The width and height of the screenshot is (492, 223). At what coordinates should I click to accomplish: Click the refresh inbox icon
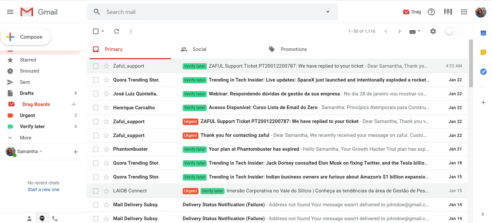pos(116,31)
